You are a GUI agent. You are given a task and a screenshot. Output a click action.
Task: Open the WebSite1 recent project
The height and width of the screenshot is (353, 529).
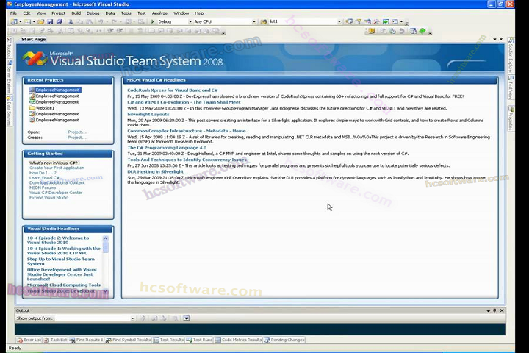coord(42,108)
